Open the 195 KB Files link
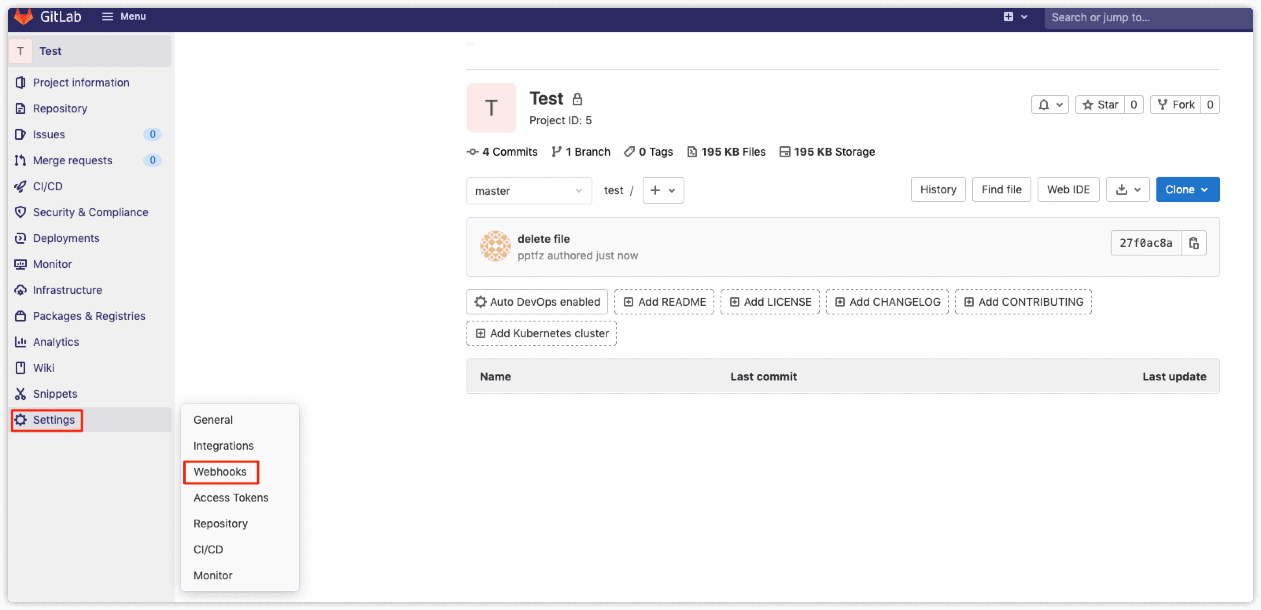This screenshot has height=610, width=1261. pyautogui.click(x=726, y=152)
